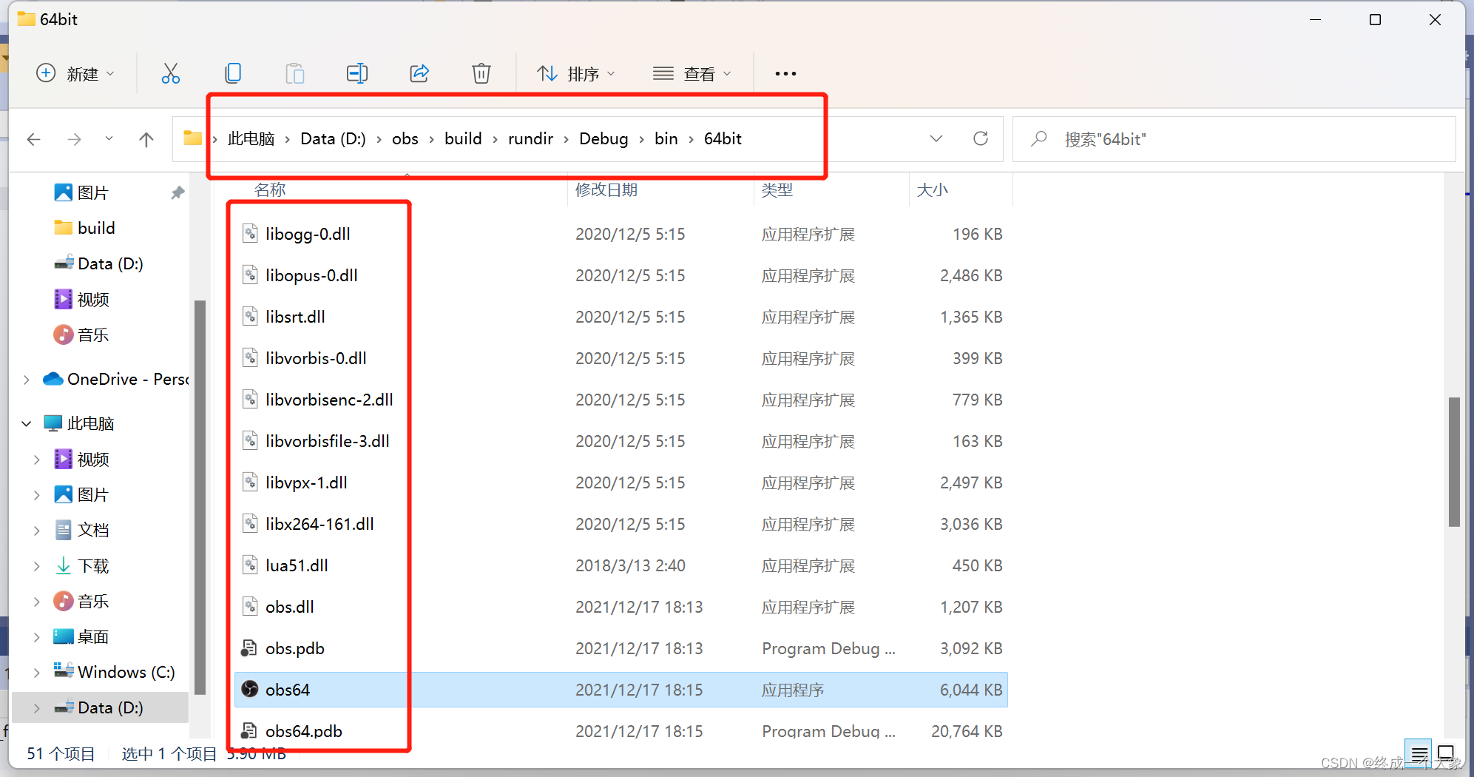Open recent locations dropdown arrow
Viewport: 1474px width, 777px height.
click(x=109, y=138)
